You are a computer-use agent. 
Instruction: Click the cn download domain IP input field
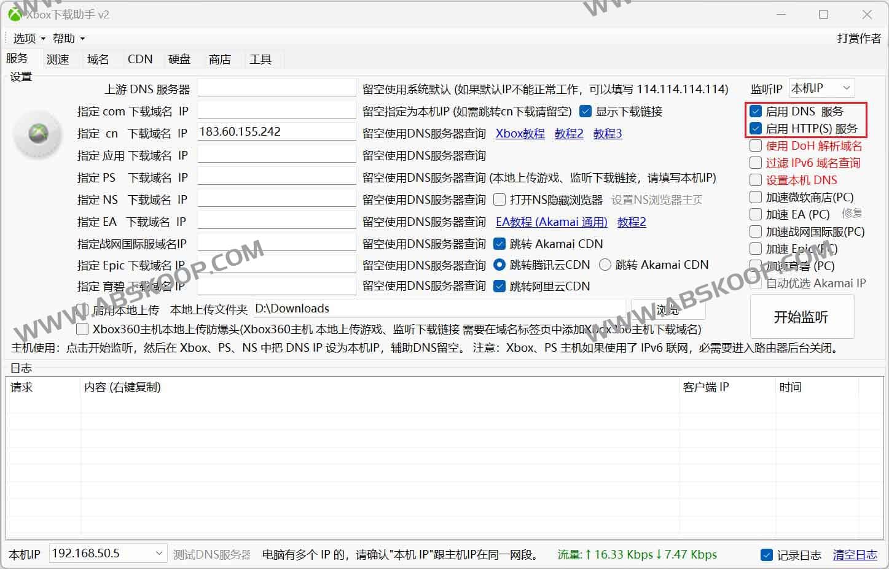(276, 131)
